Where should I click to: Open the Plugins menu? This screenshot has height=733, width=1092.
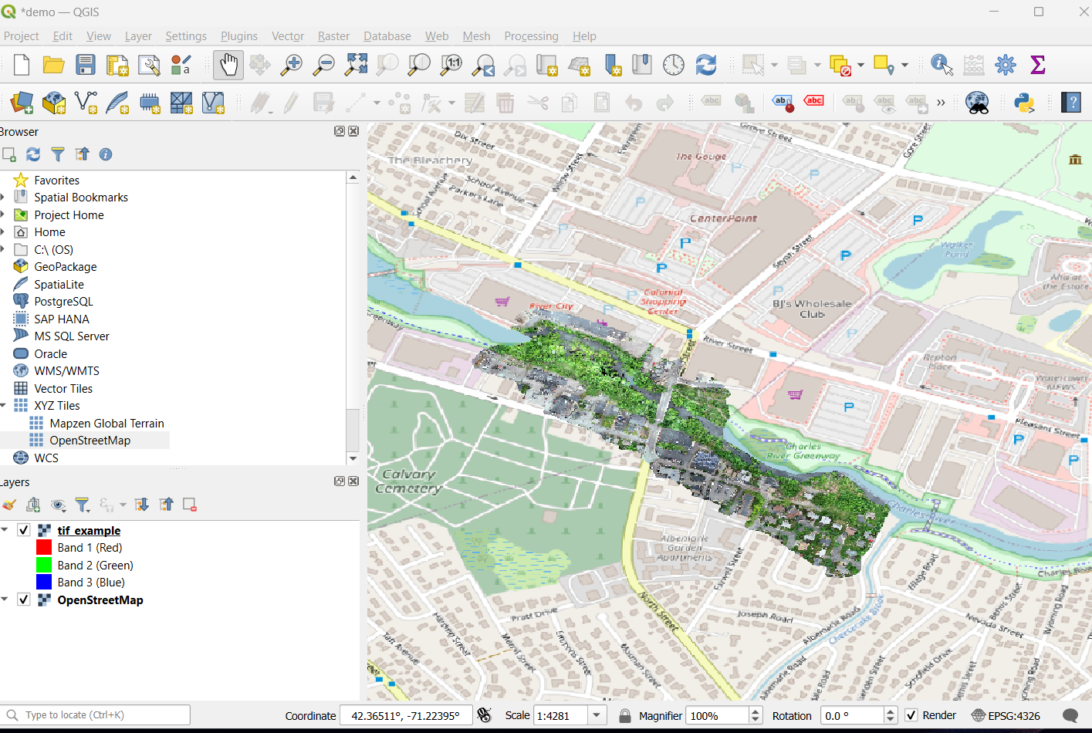(x=239, y=36)
